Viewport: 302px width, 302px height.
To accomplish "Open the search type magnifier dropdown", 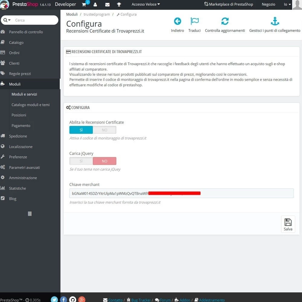I will click(7, 20).
